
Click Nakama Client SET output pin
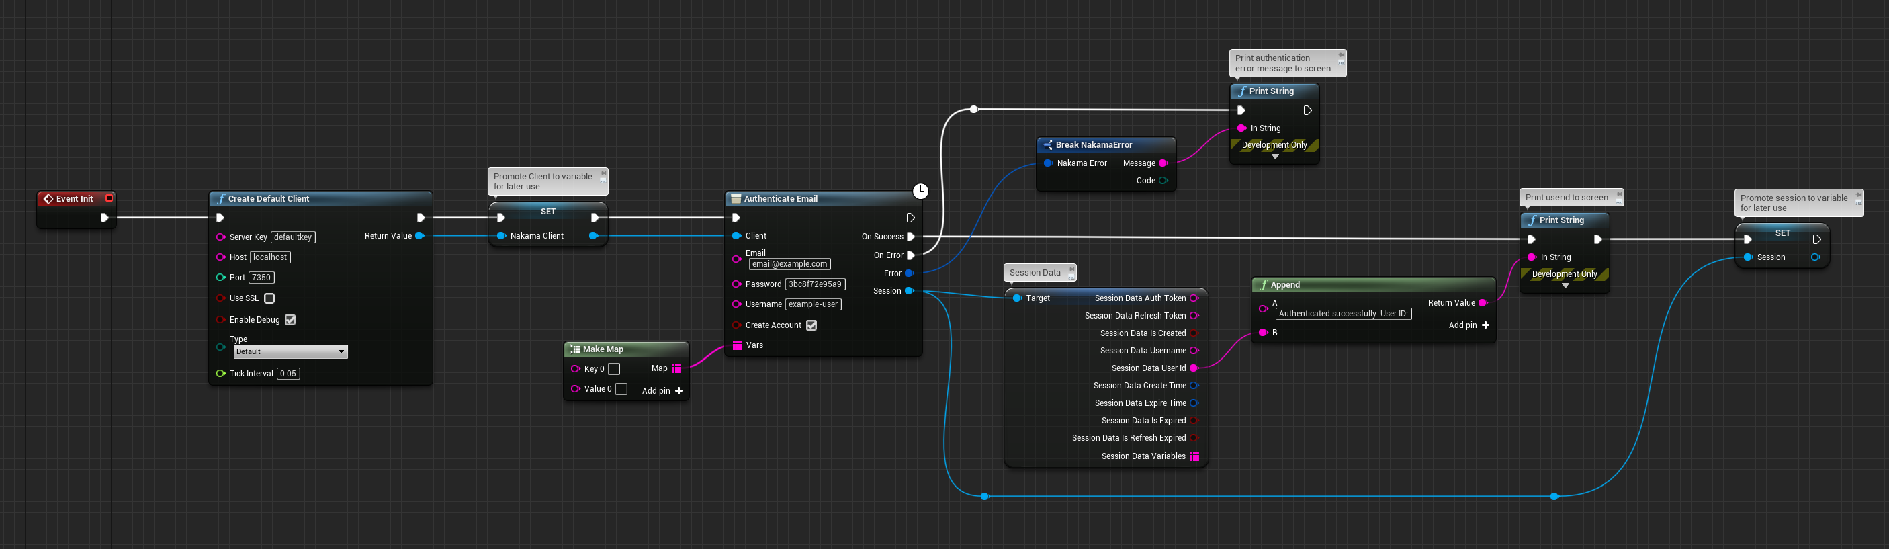coord(593,236)
